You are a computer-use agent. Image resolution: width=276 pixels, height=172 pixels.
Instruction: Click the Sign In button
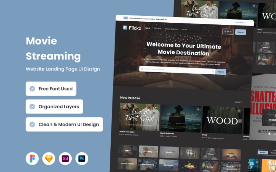[240, 32]
